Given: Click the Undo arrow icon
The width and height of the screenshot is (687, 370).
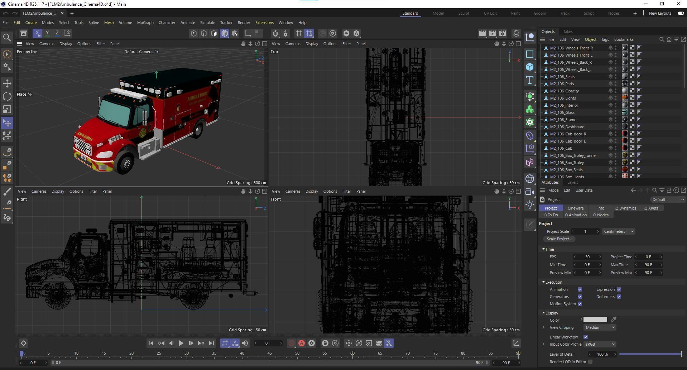Looking at the screenshot, I should [5, 13].
